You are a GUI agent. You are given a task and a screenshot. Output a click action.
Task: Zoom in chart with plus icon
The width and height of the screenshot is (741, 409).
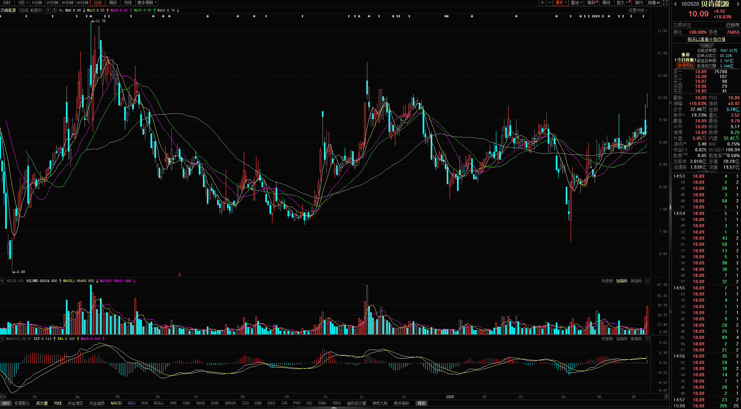pyautogui.click(x=542, y=3)
